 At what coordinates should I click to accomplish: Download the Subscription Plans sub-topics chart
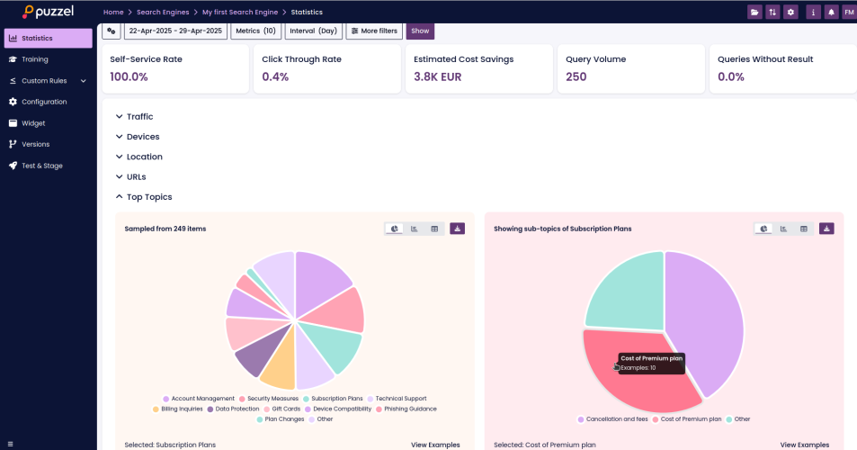(826, 229)
